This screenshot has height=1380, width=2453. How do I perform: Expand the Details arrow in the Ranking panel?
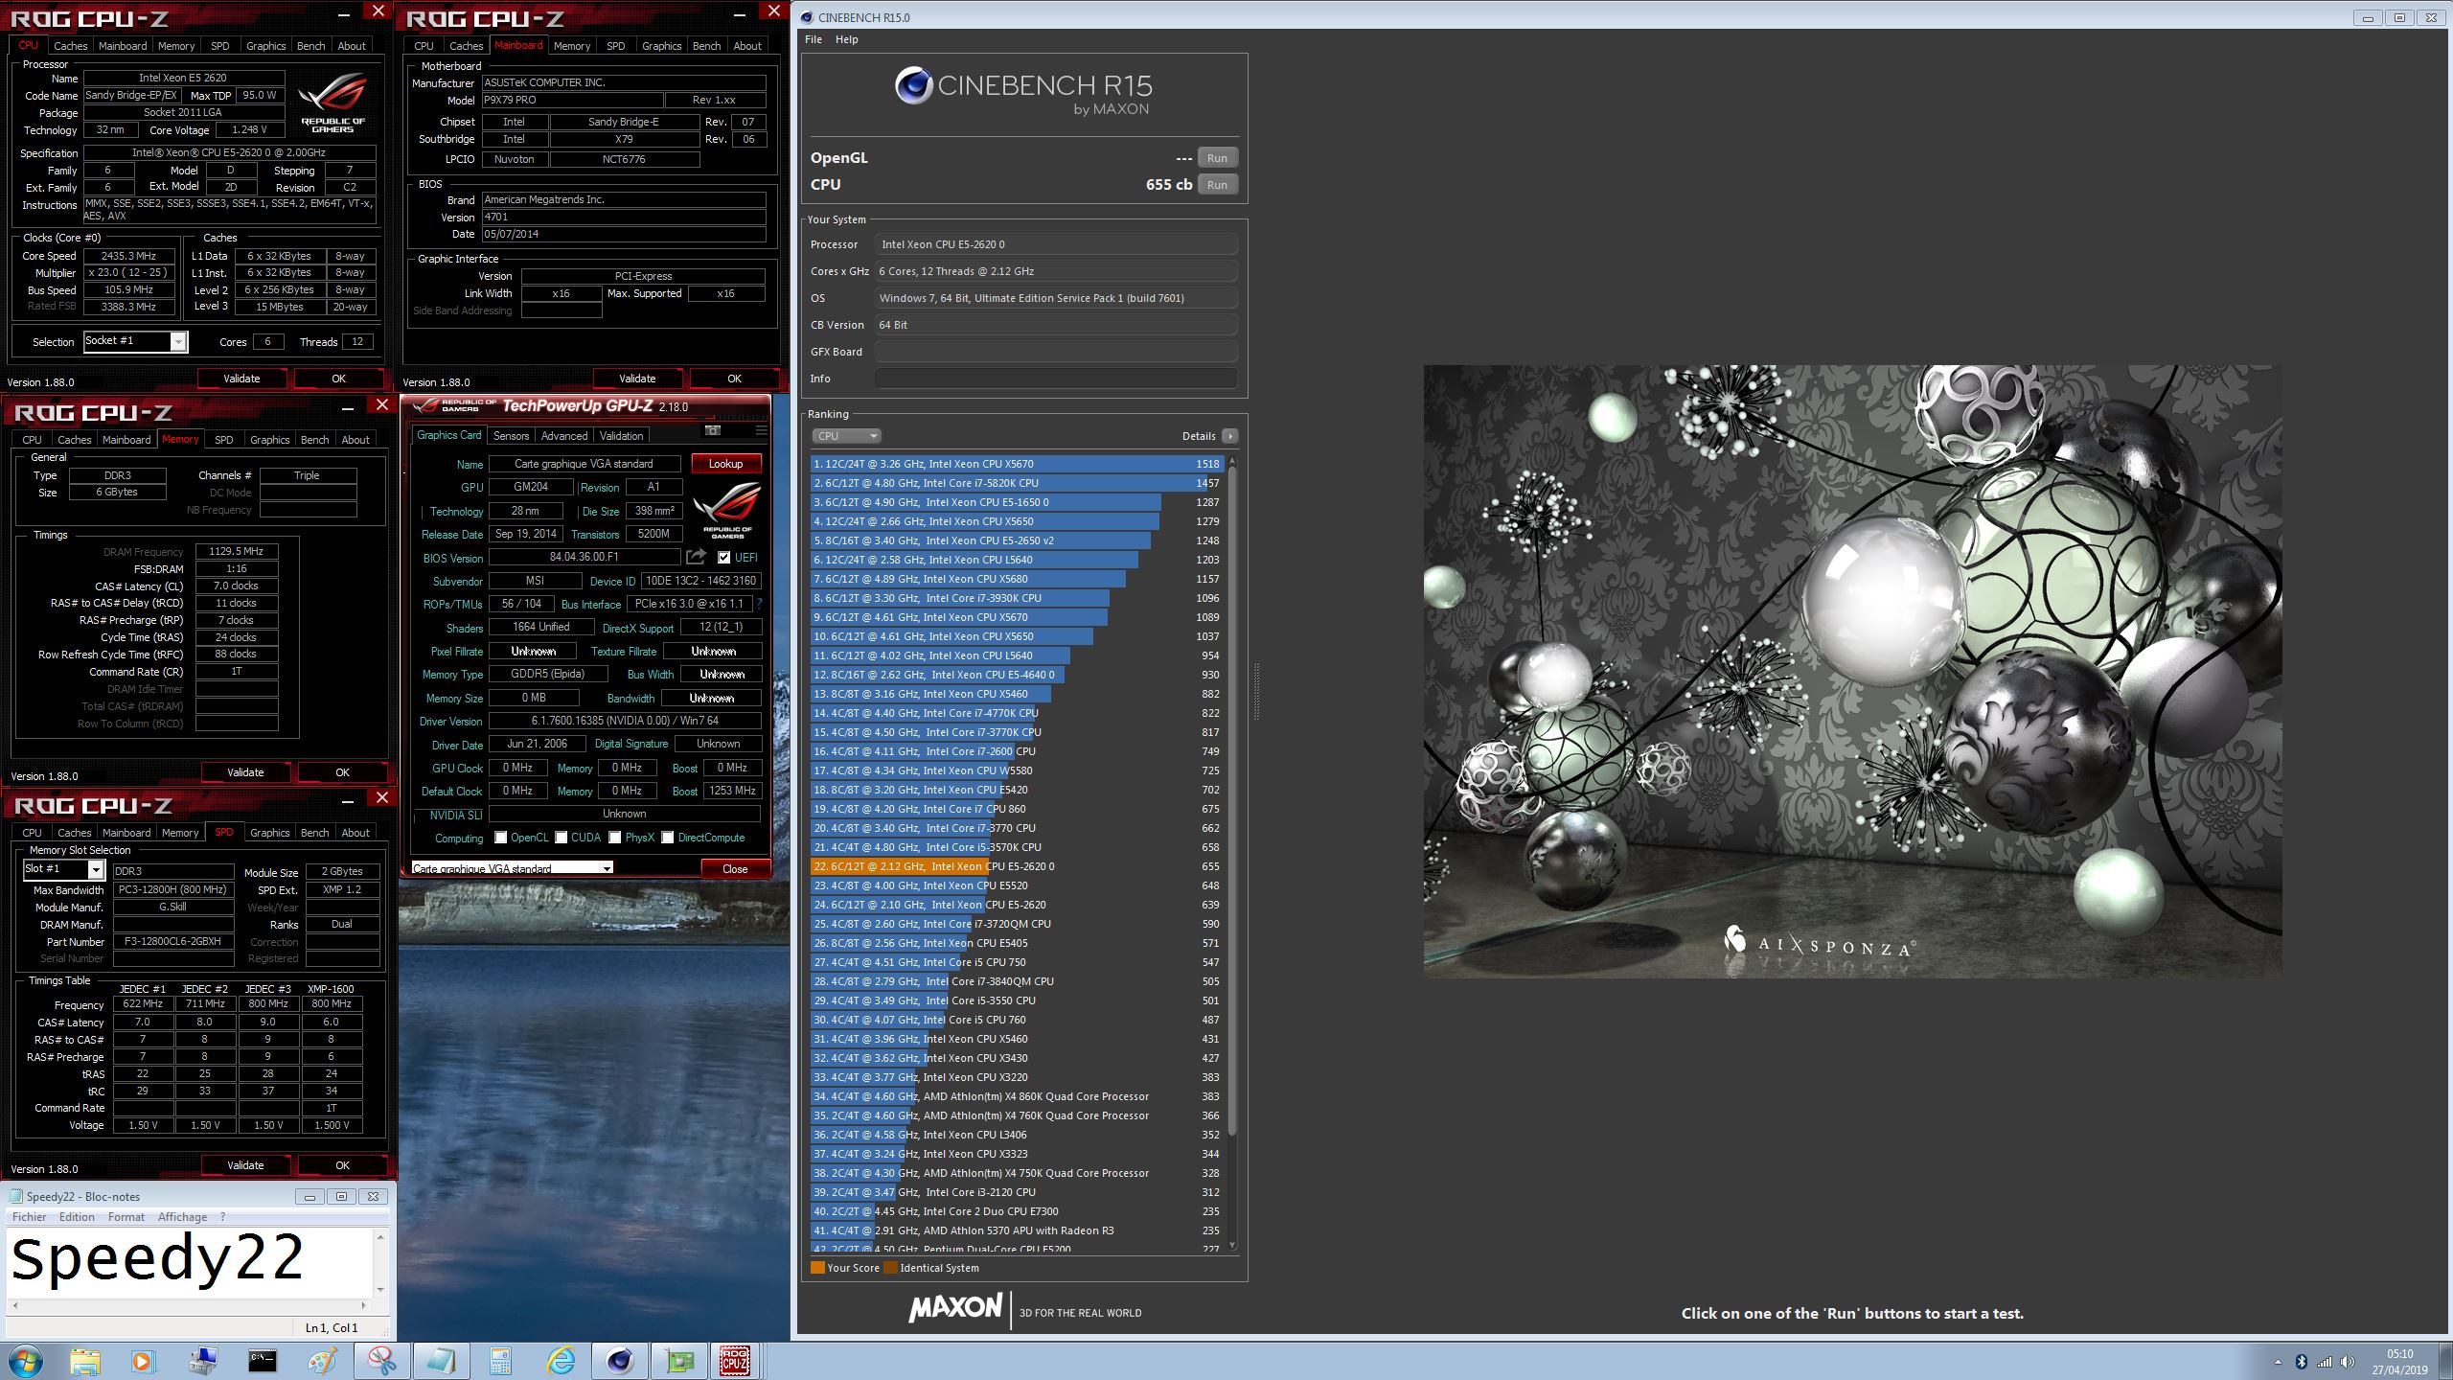(1230, 436)
